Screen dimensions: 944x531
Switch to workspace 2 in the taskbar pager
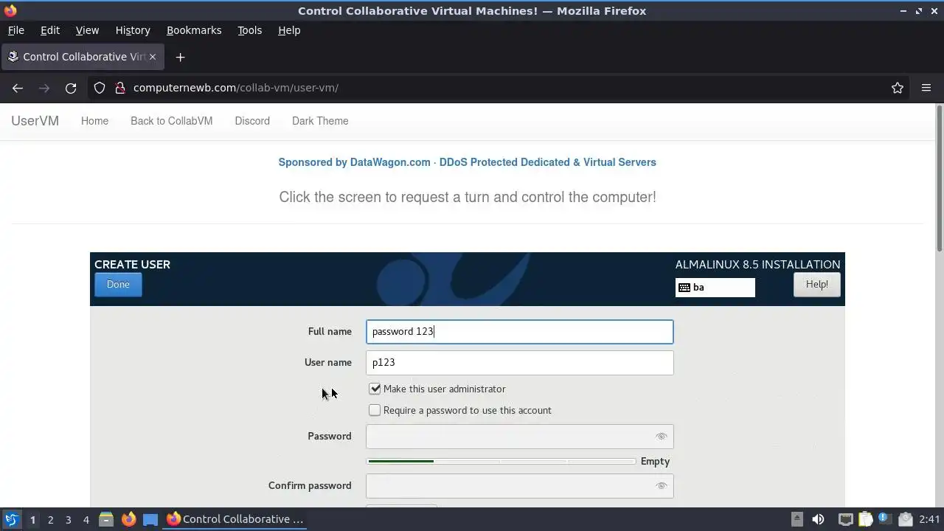[50, 519]
